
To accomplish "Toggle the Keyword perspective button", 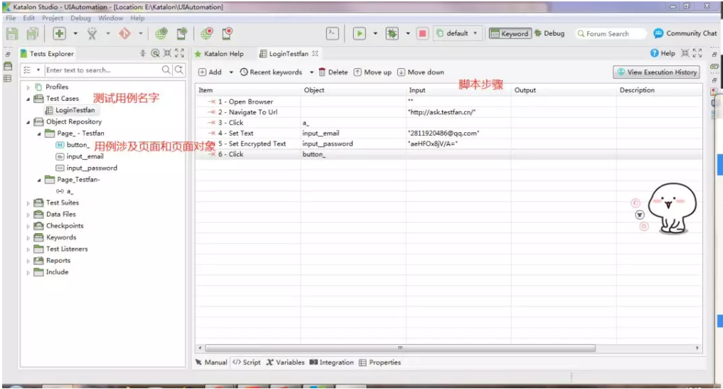I will (x=510, y=33).
